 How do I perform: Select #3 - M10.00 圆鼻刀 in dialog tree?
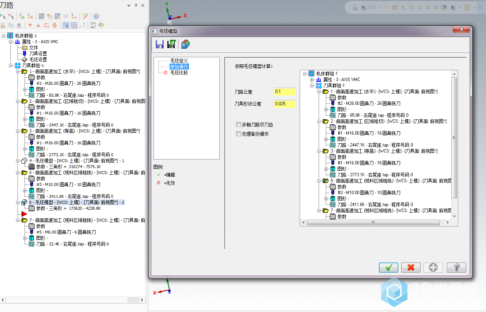pos(369,193)
